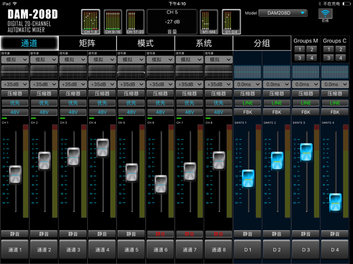Open the +35dB gain dropdown for CH 5

click(x=131, y=84)
